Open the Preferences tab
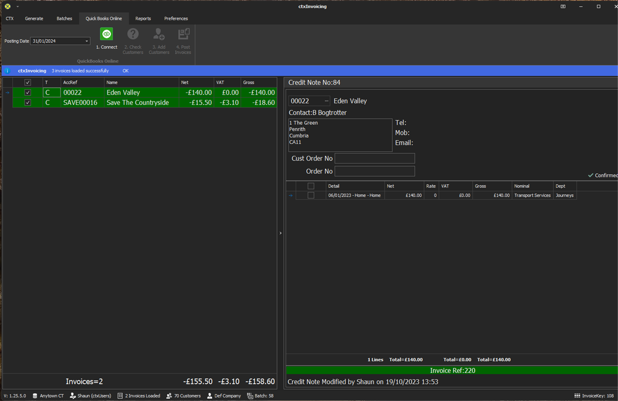This screenshot has width=618, height=401. point(176,18)
